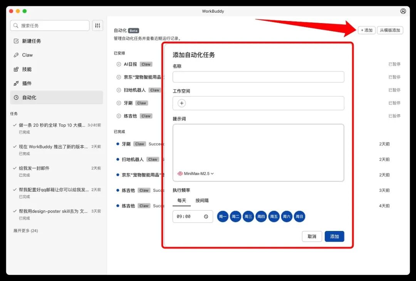
Task: Switch to the 按间隔 frequency tab
Action: pos(202,201)
